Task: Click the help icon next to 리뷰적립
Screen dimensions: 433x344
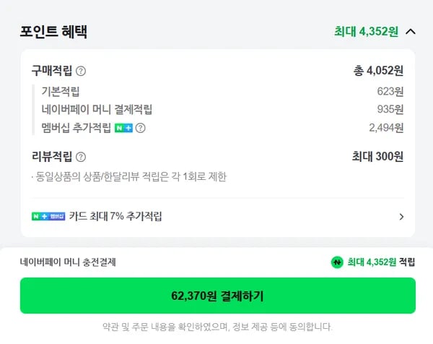Action: coord(81,157)
